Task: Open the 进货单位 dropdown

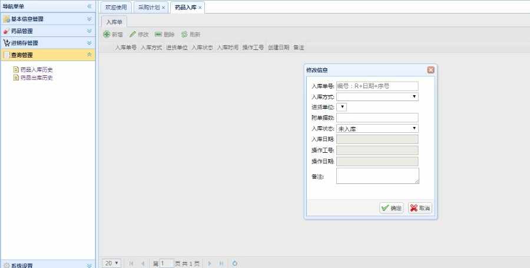Action: click(x=342, y=107)
